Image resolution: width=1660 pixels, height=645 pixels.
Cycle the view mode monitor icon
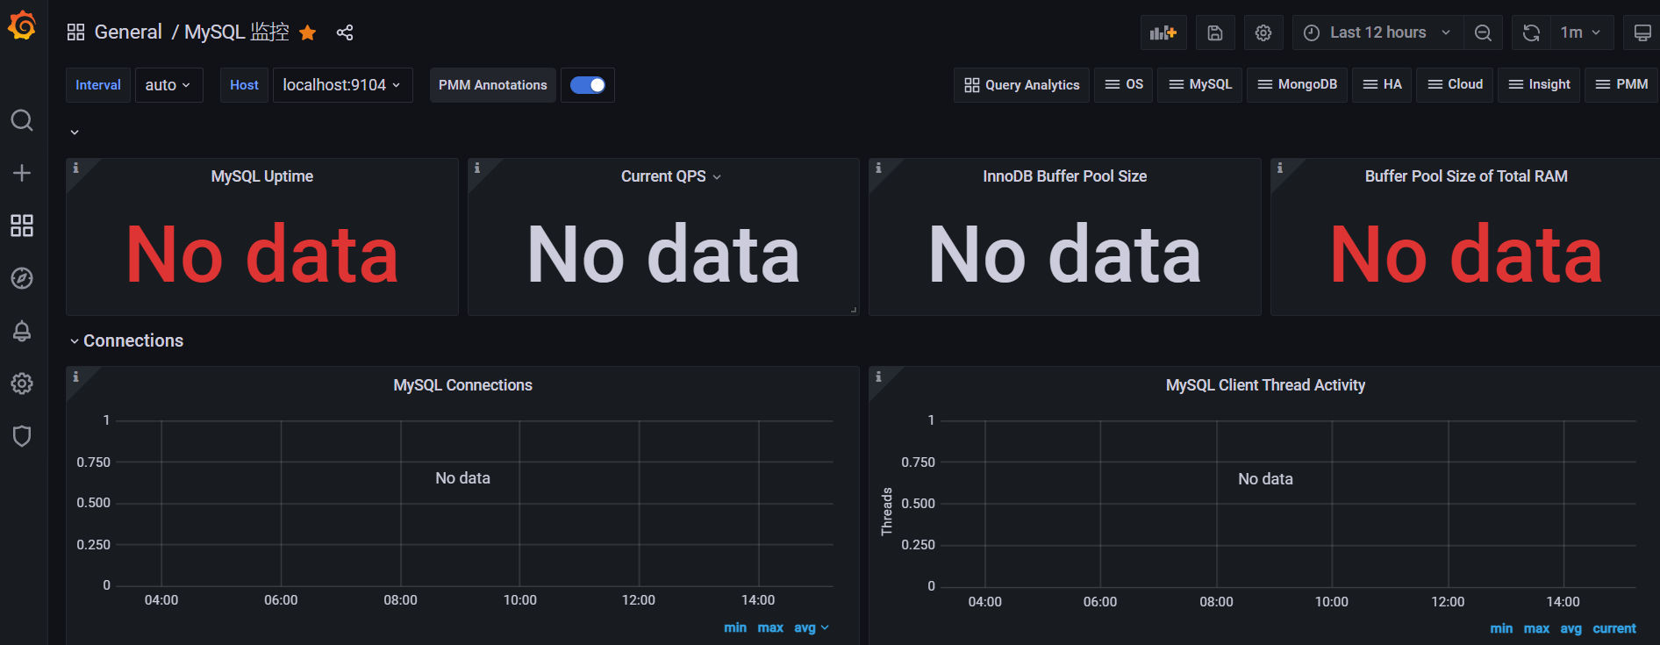(1642, 32)
